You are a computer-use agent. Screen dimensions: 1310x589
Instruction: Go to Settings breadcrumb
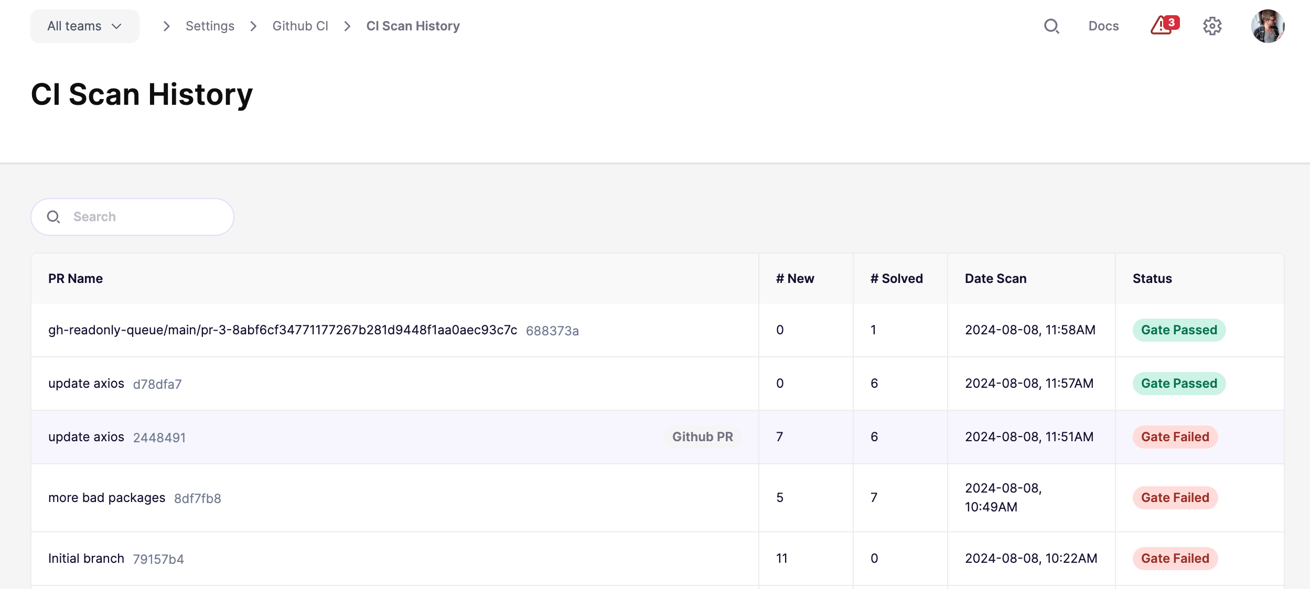point(210,26)
